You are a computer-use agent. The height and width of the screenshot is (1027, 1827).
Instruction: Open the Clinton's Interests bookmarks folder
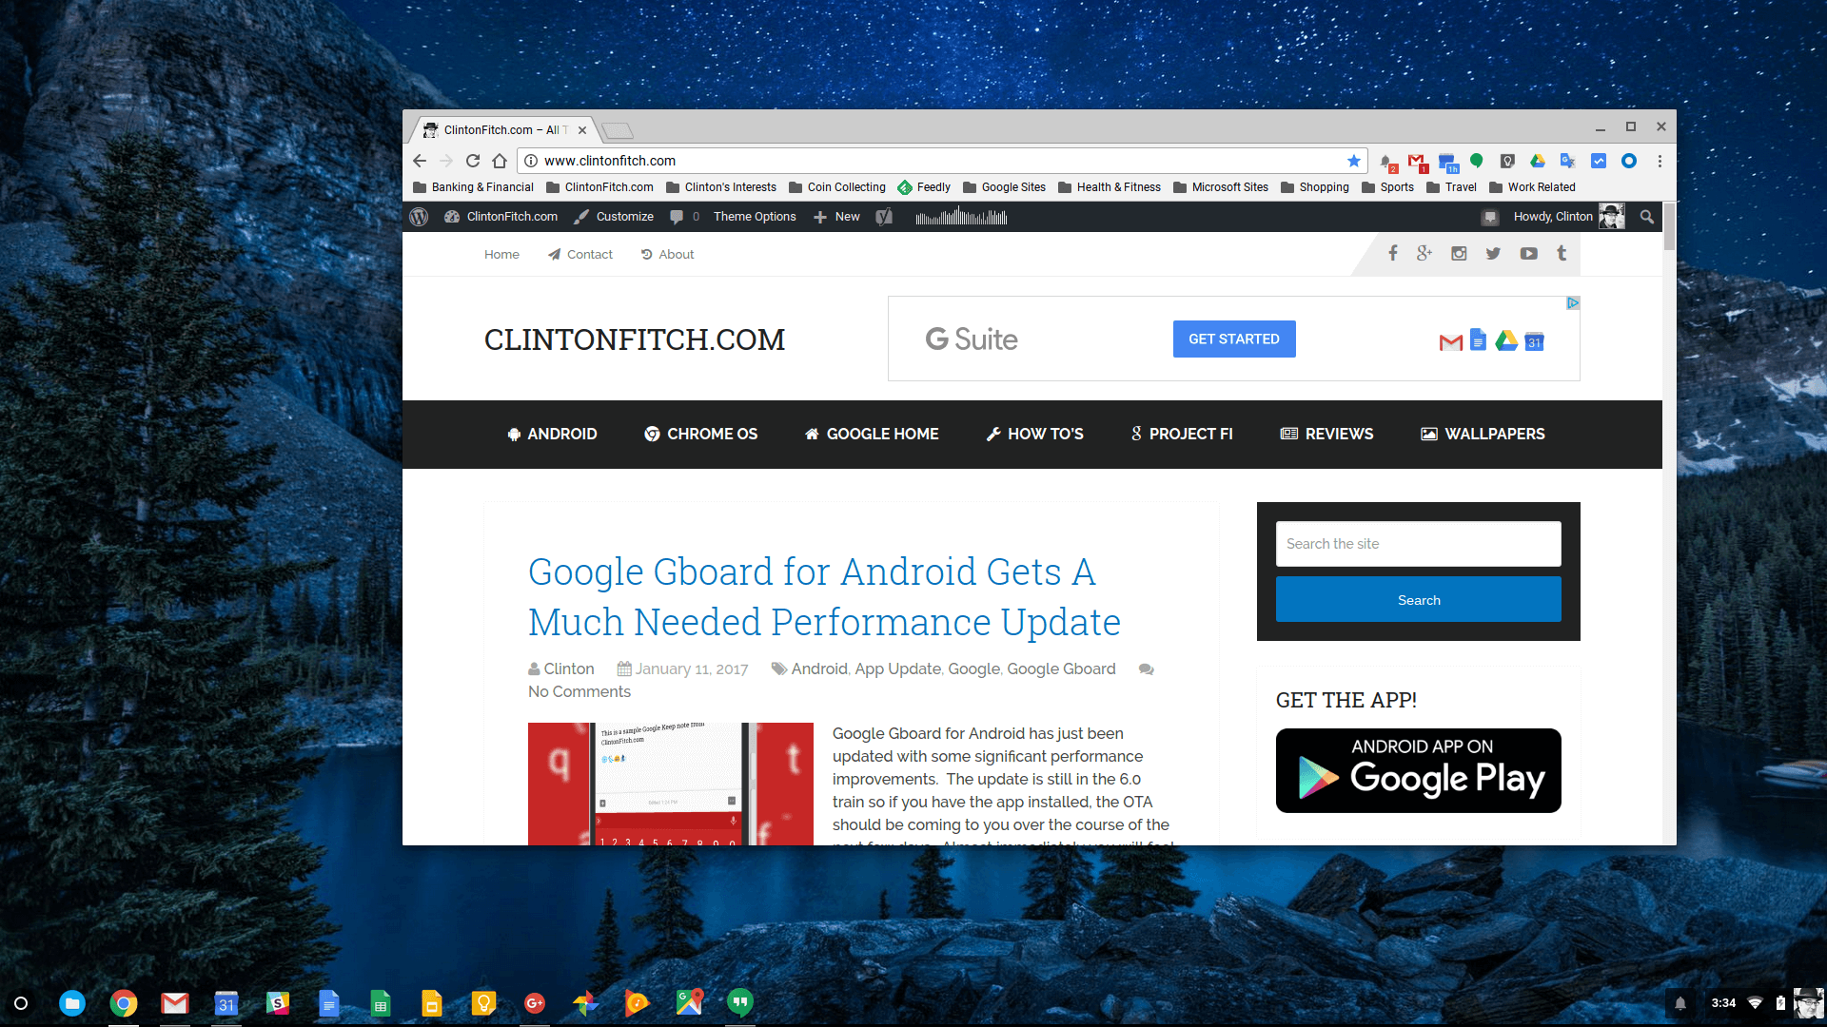[721, 187]
